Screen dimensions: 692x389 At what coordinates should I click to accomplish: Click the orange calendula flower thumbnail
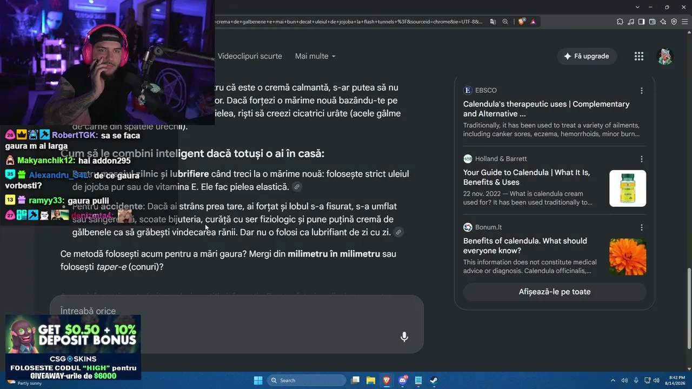click(x=628, y=257)
